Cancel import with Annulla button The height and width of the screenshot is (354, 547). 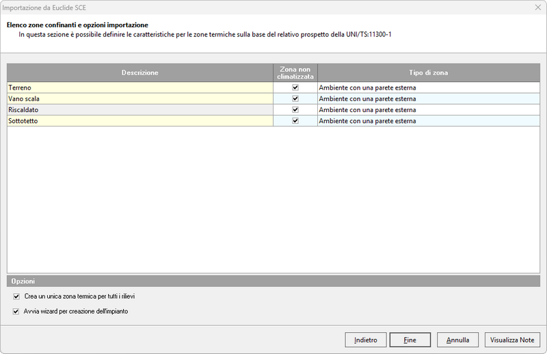(457, 340)
